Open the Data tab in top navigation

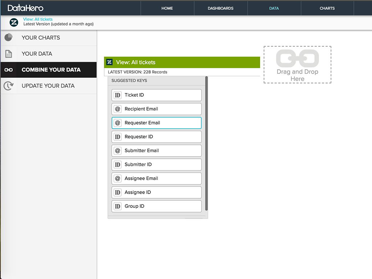click(274, 8)
